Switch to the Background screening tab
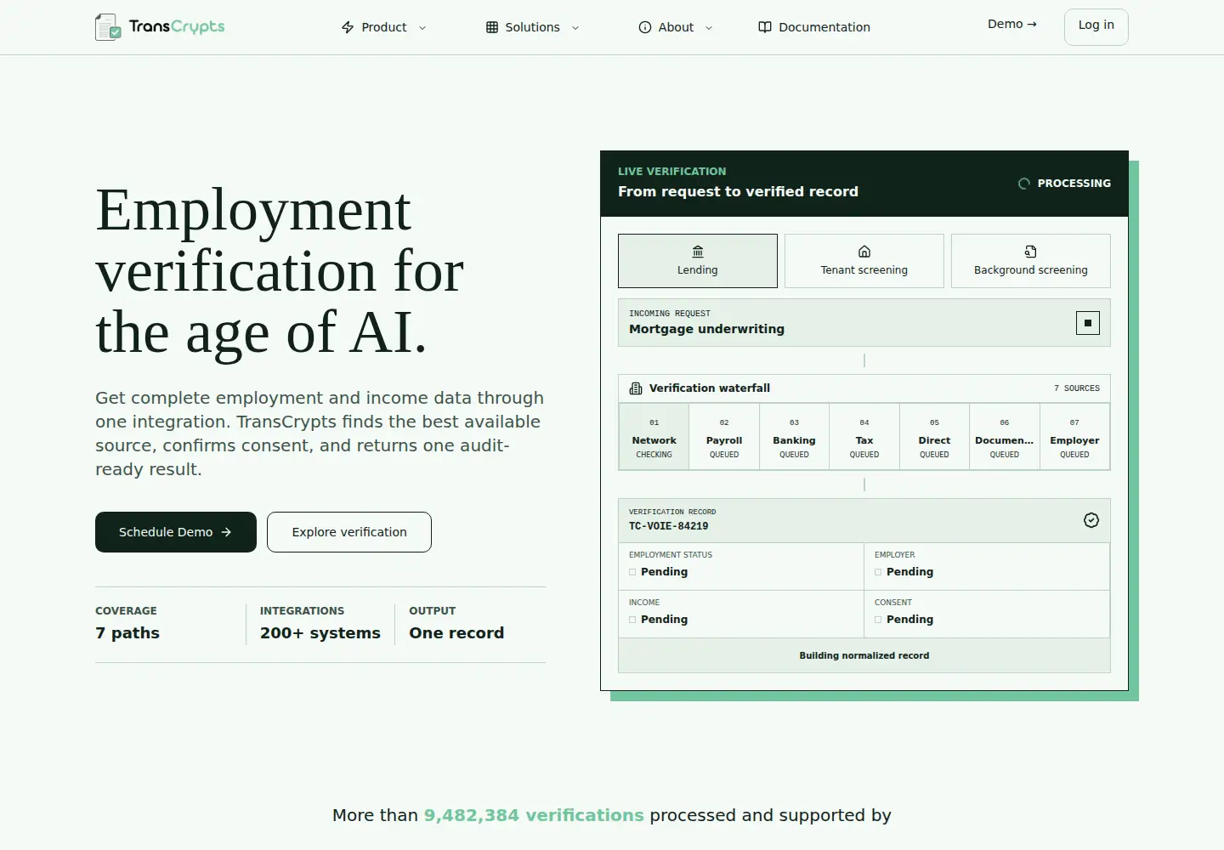Viewport: 1224px width, 850px height. tap(1031, 261)
